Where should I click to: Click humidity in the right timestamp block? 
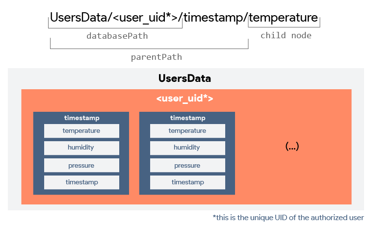[x=187, y=148]
